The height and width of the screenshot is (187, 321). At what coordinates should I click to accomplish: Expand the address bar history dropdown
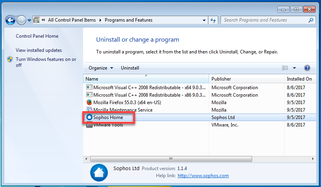(x=204, y=20)
